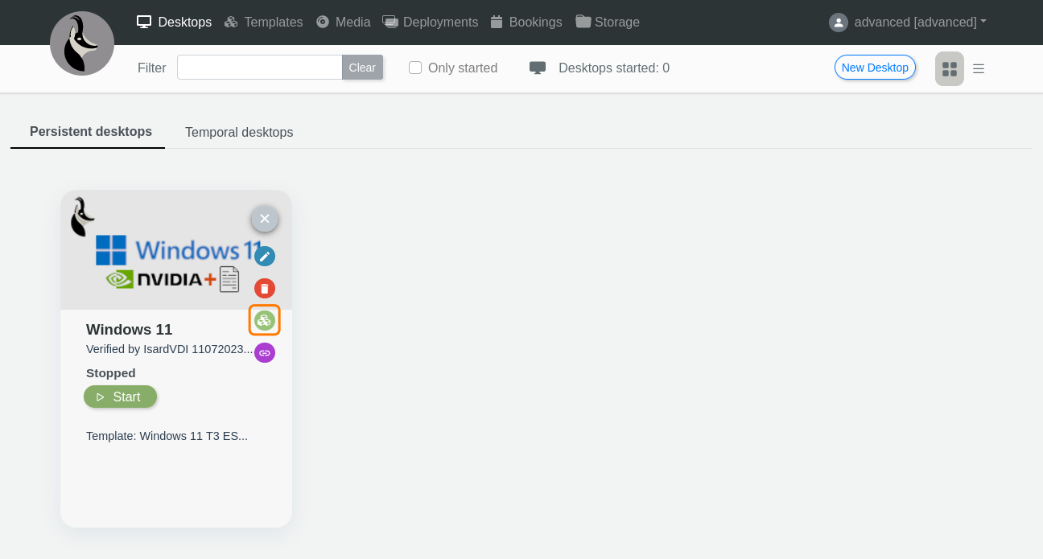Navigate to Storage
1043x559 pixels.
(608, 23)
